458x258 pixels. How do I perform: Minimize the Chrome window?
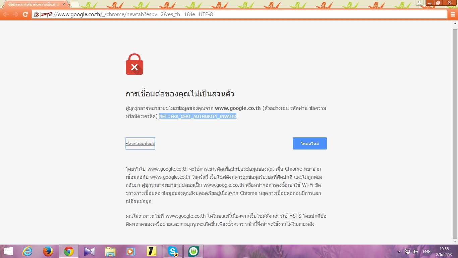[430, 3]
